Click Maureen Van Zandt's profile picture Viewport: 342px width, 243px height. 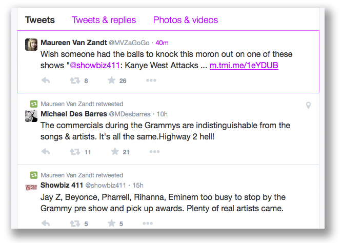point(31,45)
